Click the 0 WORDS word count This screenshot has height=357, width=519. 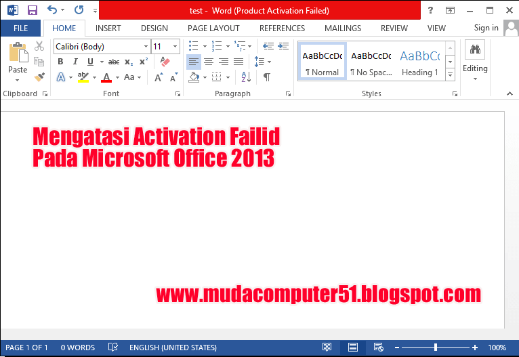point(78,348)
